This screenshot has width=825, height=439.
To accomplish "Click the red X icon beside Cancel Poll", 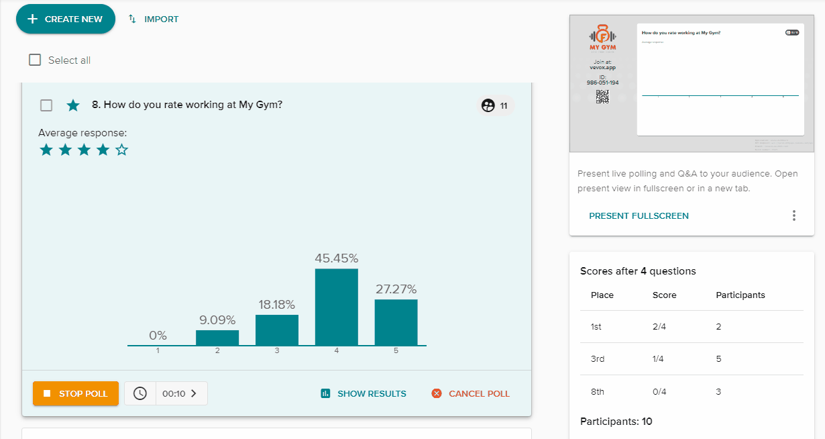I will pyautogui.click(x=437, y=393).
